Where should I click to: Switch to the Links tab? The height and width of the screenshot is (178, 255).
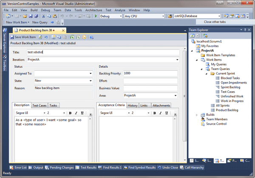click(x=144, y=106)
